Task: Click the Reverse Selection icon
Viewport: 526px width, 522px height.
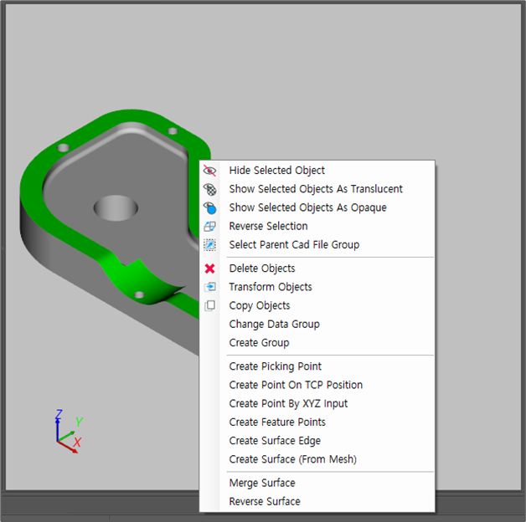Action: (210, 226)
